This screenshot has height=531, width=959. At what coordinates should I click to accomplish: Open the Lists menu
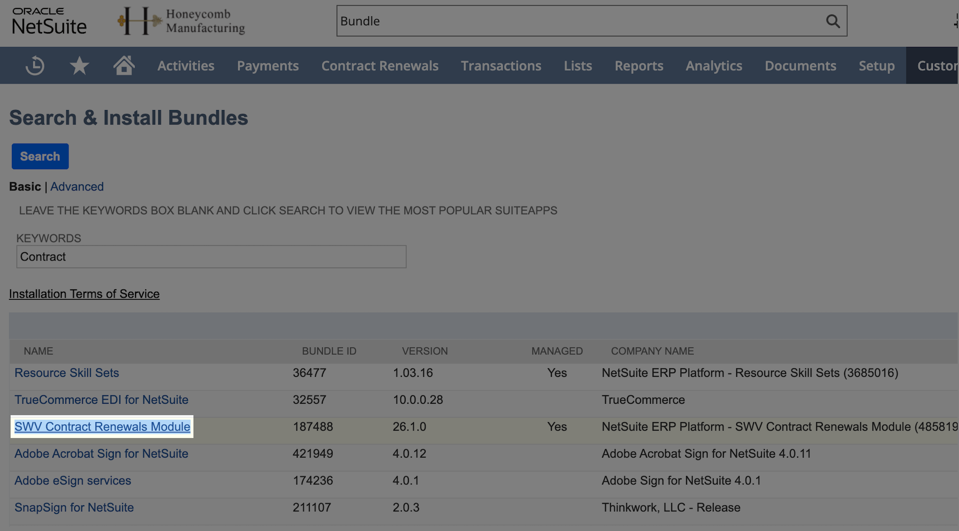(578, 66)
